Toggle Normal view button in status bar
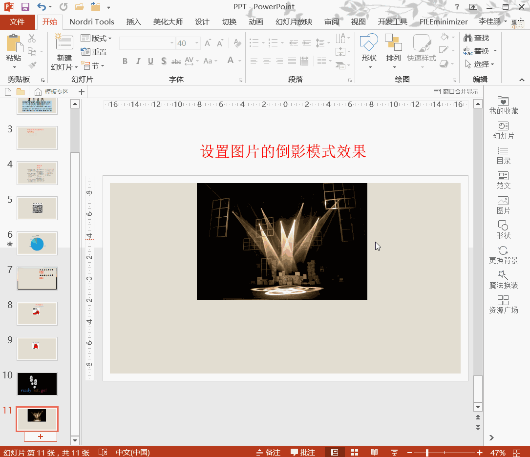 click(335, 452)
